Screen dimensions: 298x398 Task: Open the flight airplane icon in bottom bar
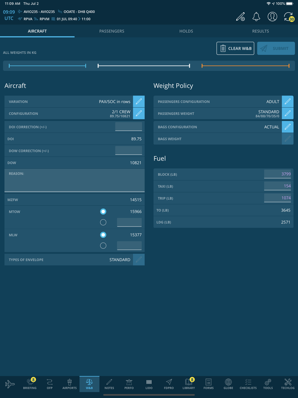pyautogui.click(x=10, y=384)
